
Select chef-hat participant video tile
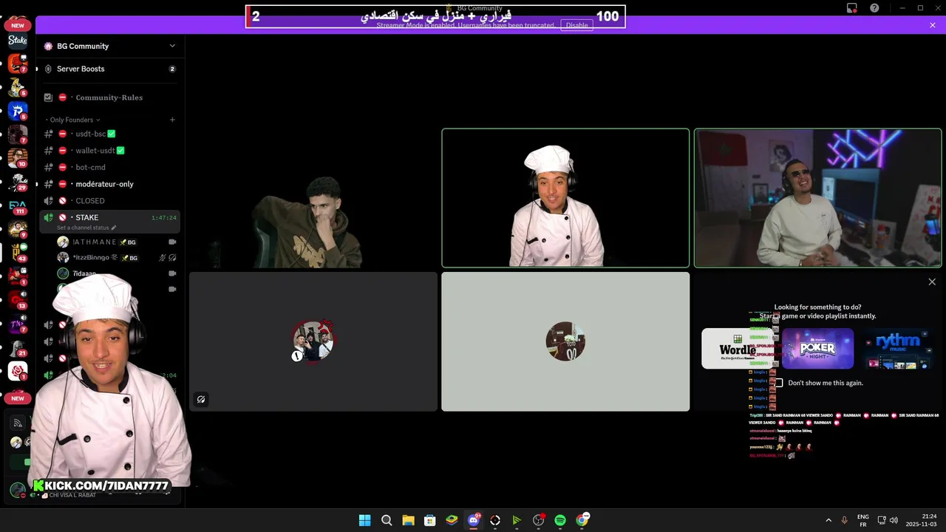tap(565, 198)
